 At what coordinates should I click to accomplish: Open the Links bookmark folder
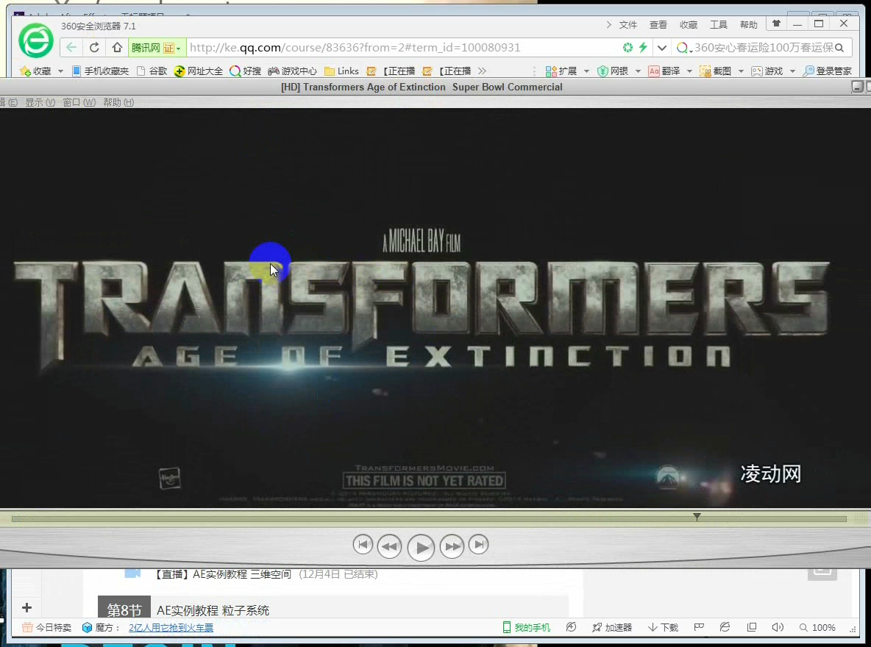point(341,71)
